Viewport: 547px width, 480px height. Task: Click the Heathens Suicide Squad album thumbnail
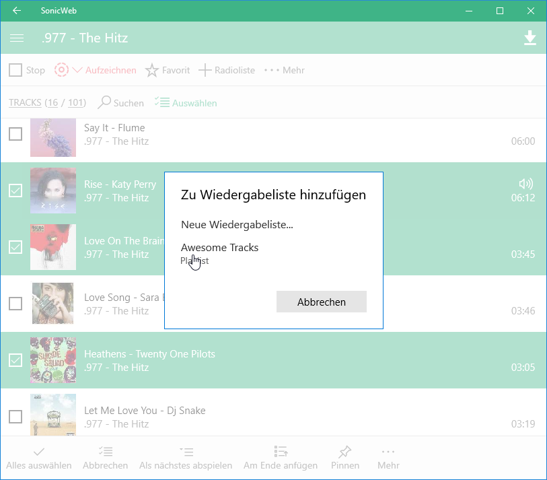click(x=53, y=360)
